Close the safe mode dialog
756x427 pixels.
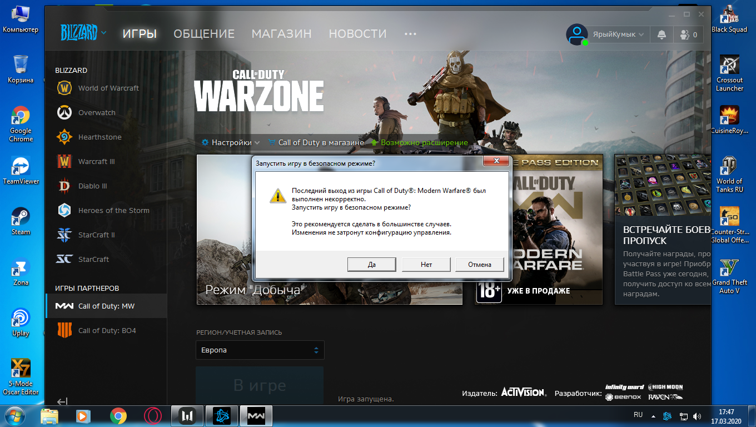click(x=496, y=161)
